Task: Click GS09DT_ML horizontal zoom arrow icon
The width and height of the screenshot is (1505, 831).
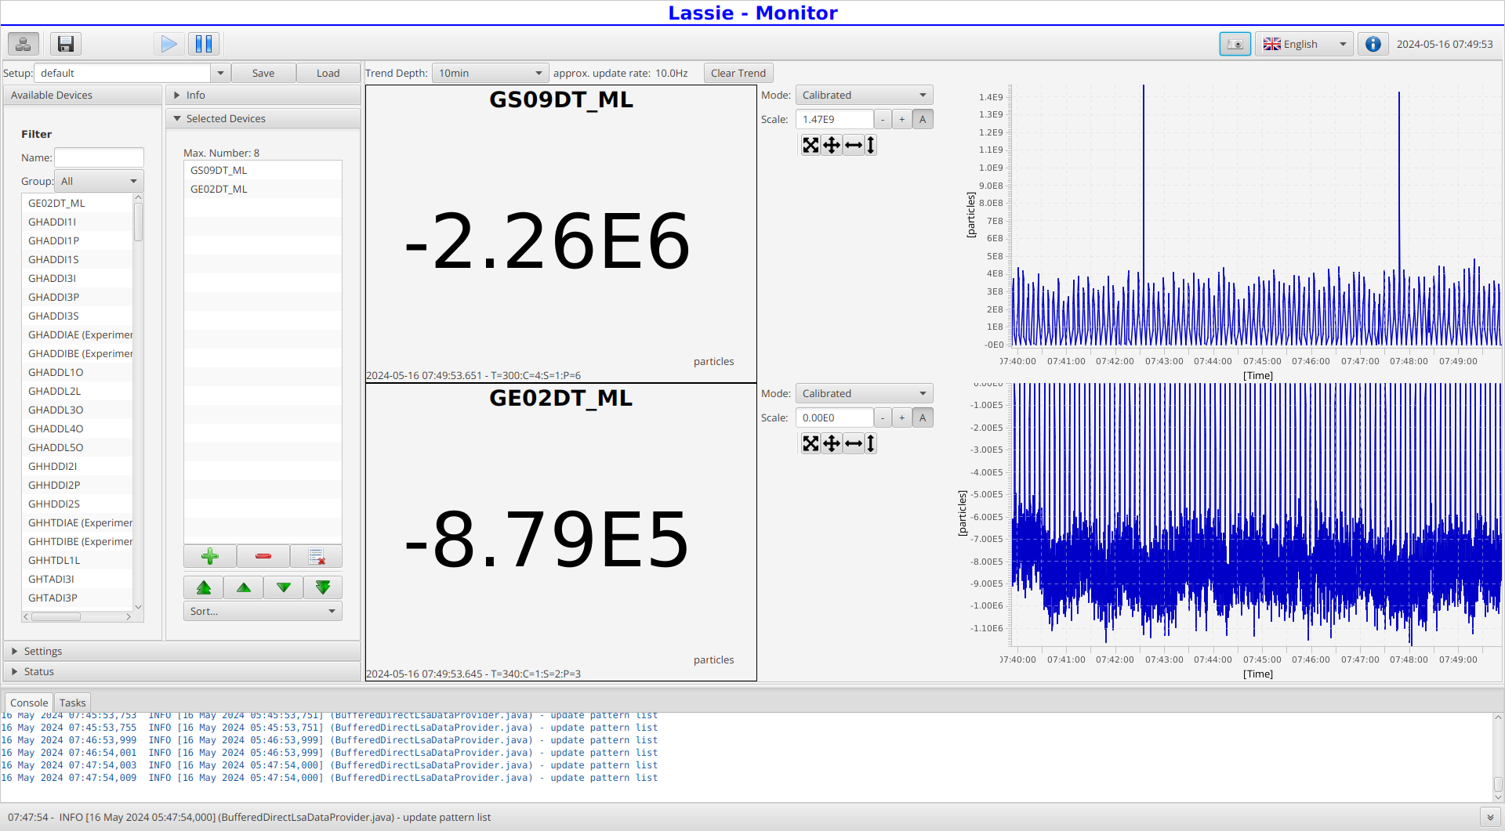Action: (854, 145)
